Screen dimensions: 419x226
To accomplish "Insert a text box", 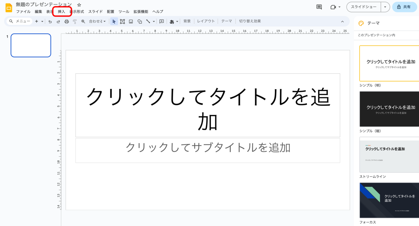I will coord(123,21).
